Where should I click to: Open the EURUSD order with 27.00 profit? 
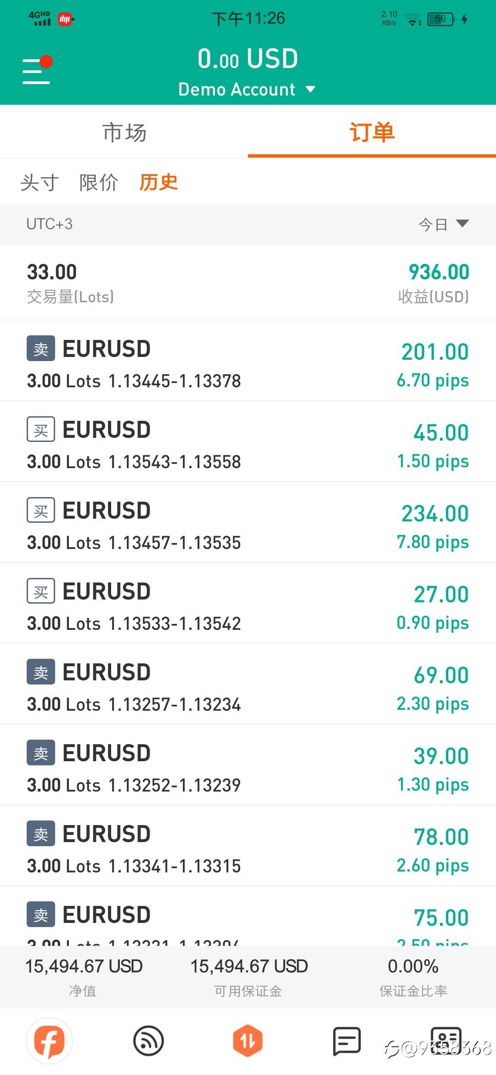coord(248,604)
